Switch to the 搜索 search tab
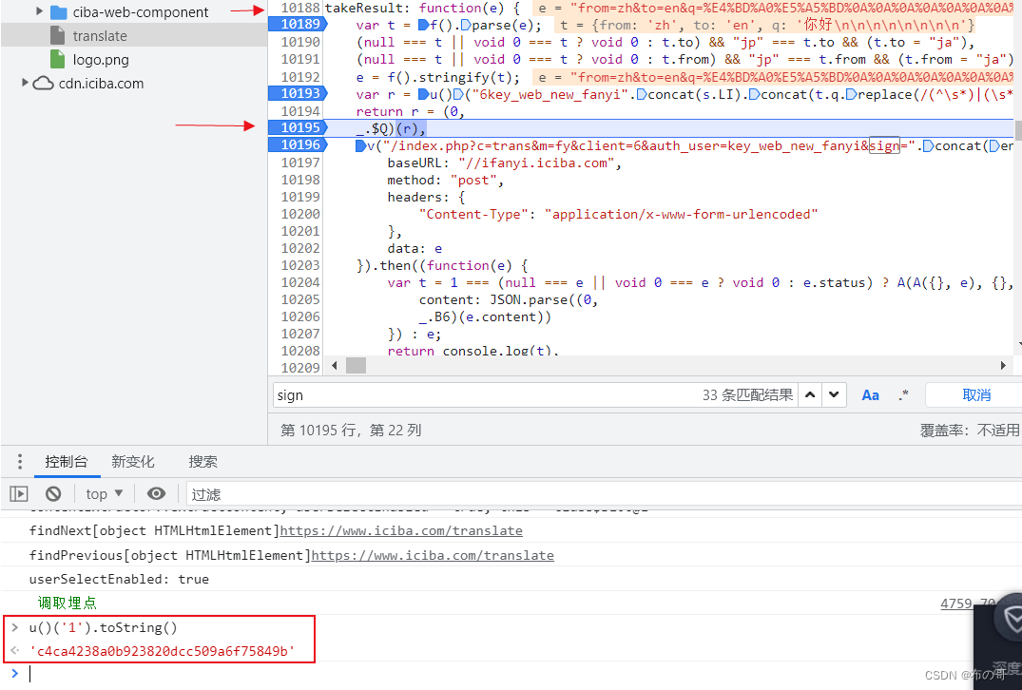The width and height of the screenshot is (1022, 690). point(202,462)
